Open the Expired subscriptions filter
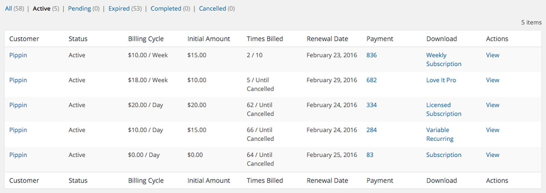This screenshot has height=193, width=546. click(x=125, y=8)
